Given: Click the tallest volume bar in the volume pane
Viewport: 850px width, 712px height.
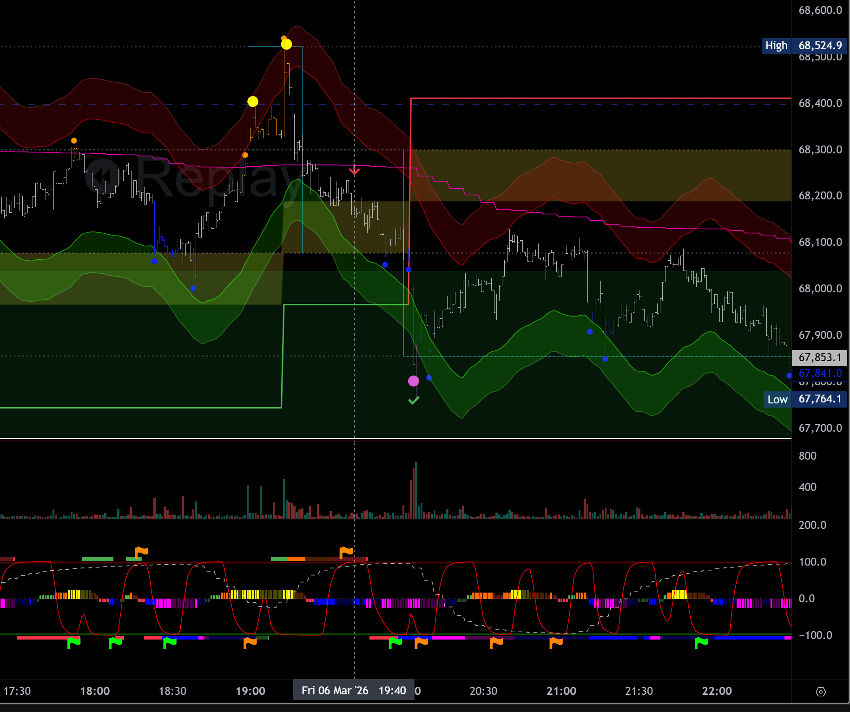Looking at the screenshot, I should click(x=416, y=490).
